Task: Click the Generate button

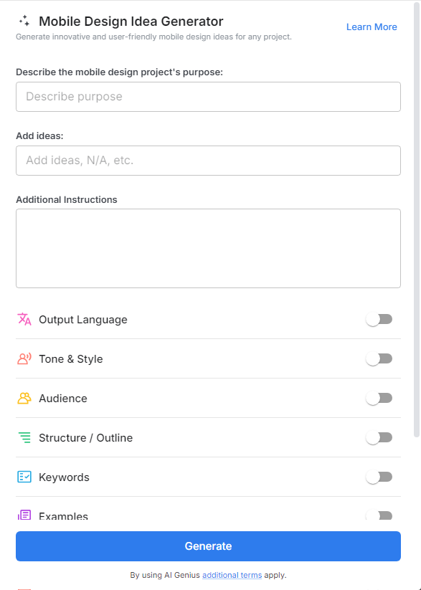Action: pyautogui.click(x=208, y=546)
